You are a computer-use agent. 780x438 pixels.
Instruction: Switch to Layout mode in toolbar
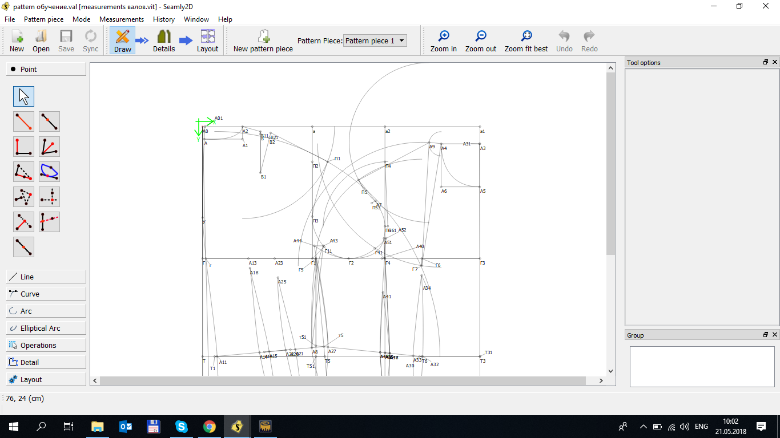[207, 40]
